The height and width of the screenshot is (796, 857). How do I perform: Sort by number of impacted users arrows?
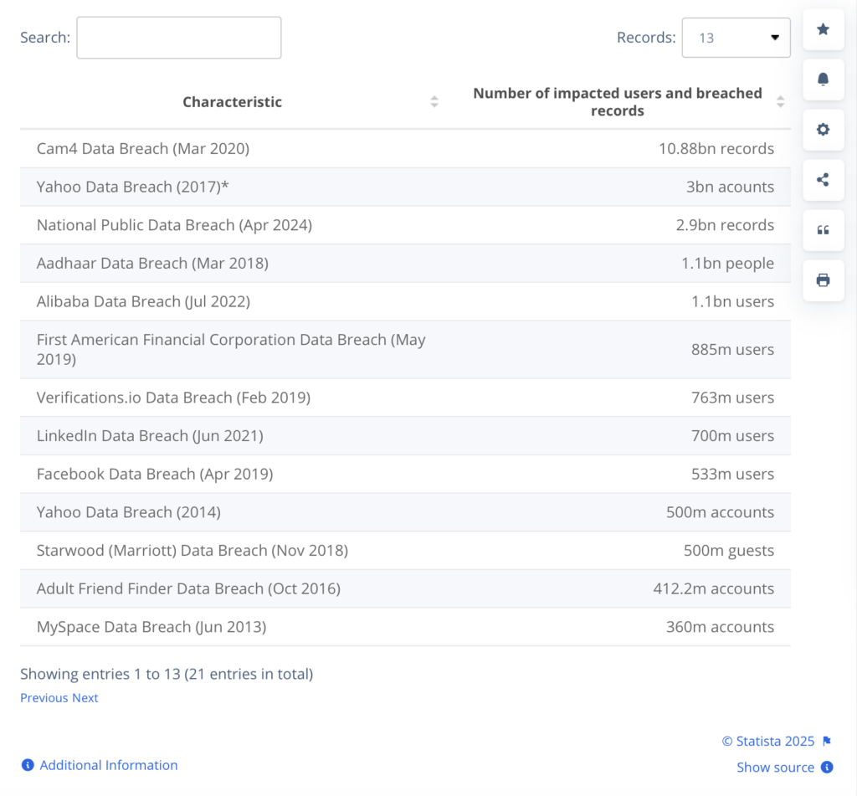point(780,102)
